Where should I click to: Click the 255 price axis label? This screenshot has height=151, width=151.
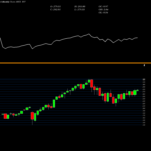click(144, 96)
